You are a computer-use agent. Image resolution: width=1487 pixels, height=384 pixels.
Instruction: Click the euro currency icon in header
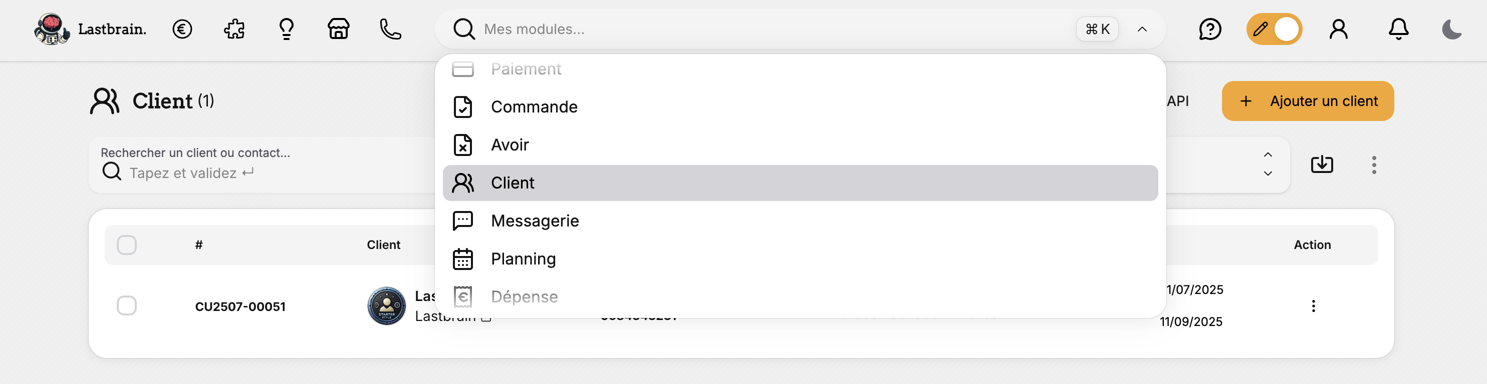click(x=182, y=29)
